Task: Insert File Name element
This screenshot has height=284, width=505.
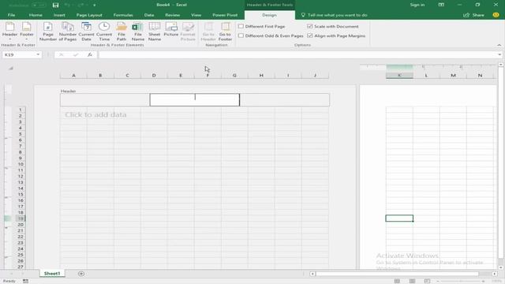Action: 138,32
